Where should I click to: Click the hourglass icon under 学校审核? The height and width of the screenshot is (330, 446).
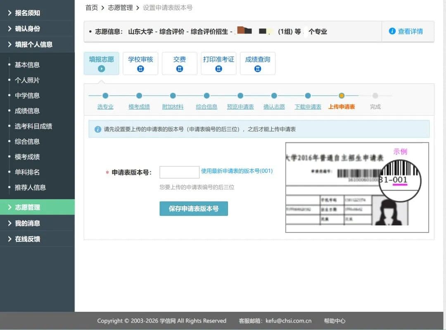[140, 69]
